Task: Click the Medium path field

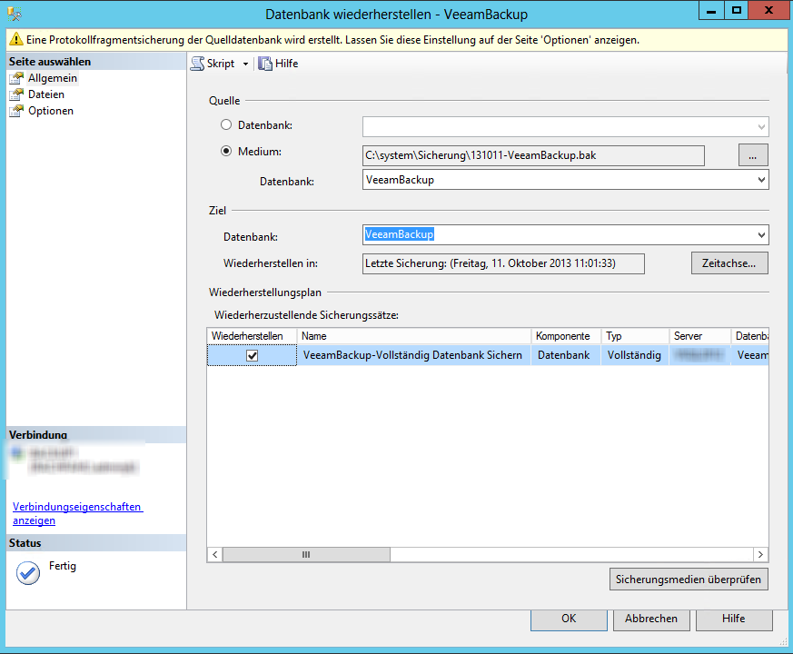Action: pos(533,156)
